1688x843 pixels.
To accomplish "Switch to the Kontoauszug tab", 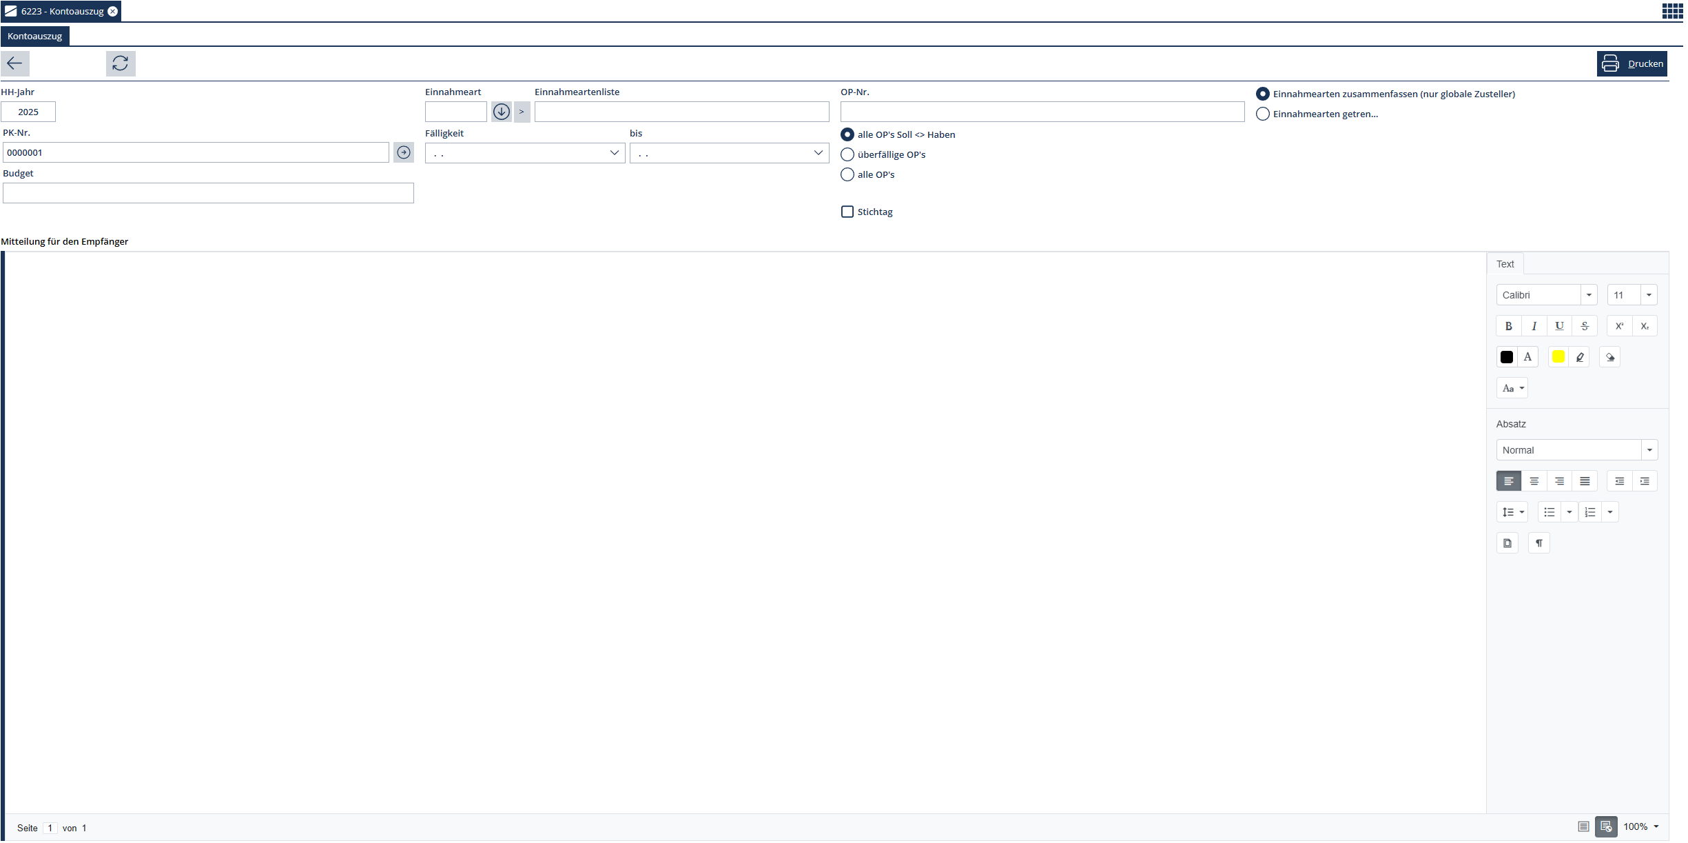I will (35, 36).
